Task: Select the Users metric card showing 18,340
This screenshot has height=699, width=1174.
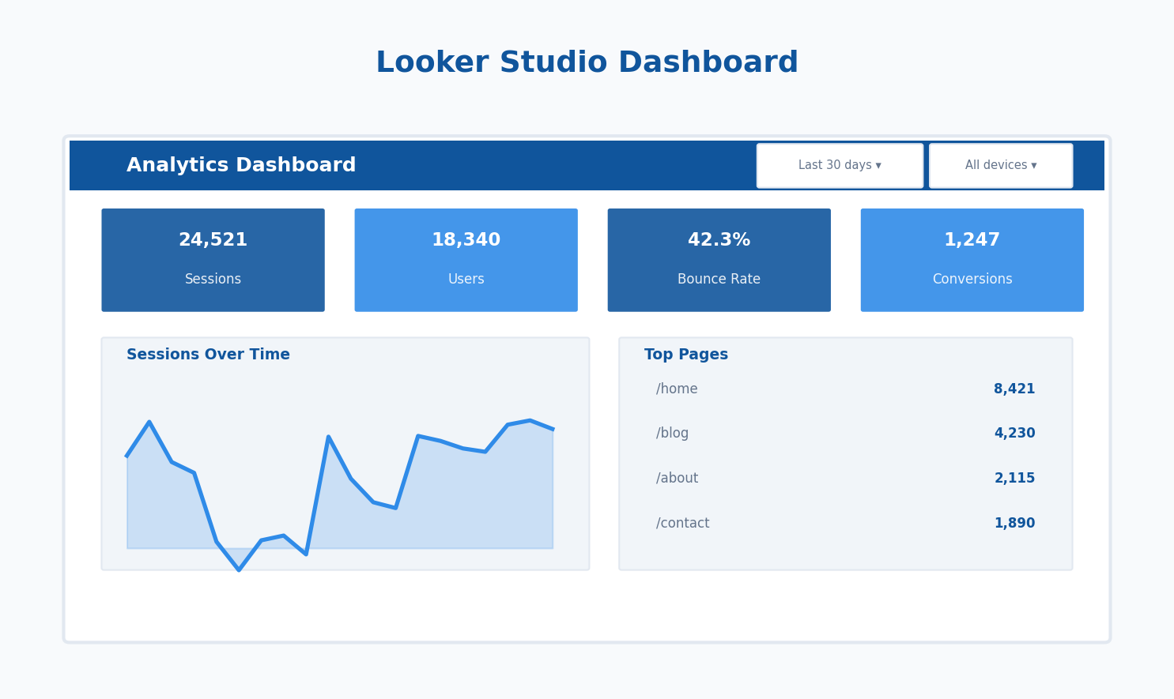Action: [x=466, y=260]
